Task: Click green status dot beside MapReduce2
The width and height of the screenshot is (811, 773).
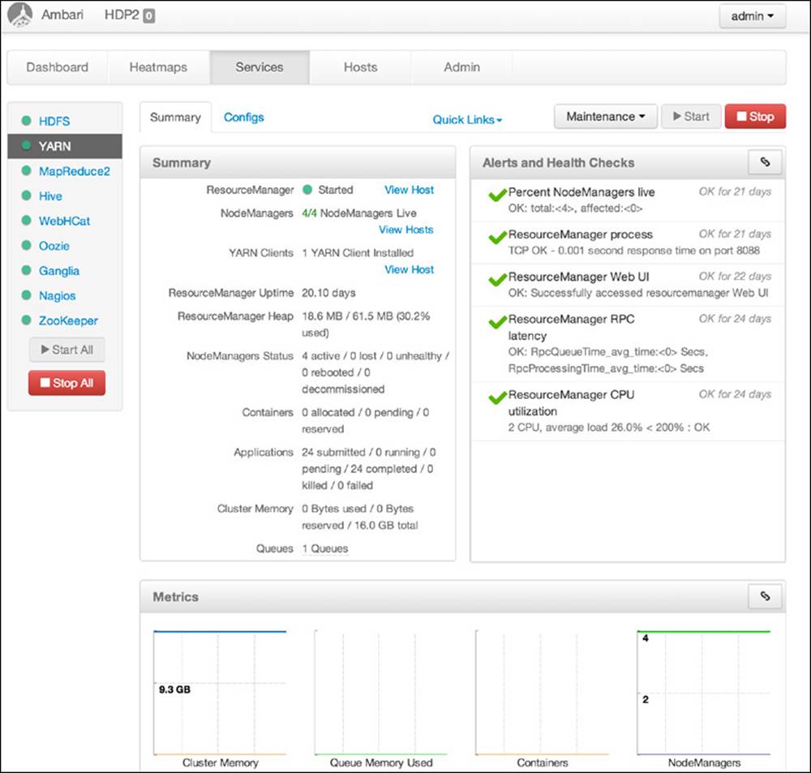Action: tap(27, 171)
